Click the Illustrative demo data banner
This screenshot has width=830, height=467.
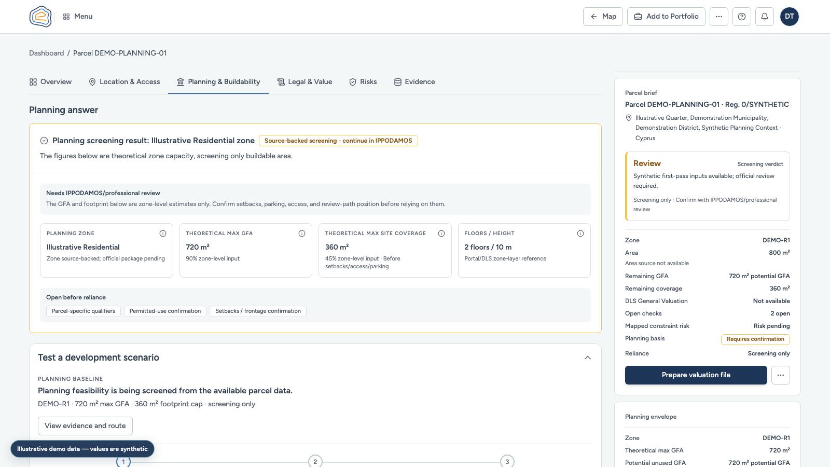(82, 449)
